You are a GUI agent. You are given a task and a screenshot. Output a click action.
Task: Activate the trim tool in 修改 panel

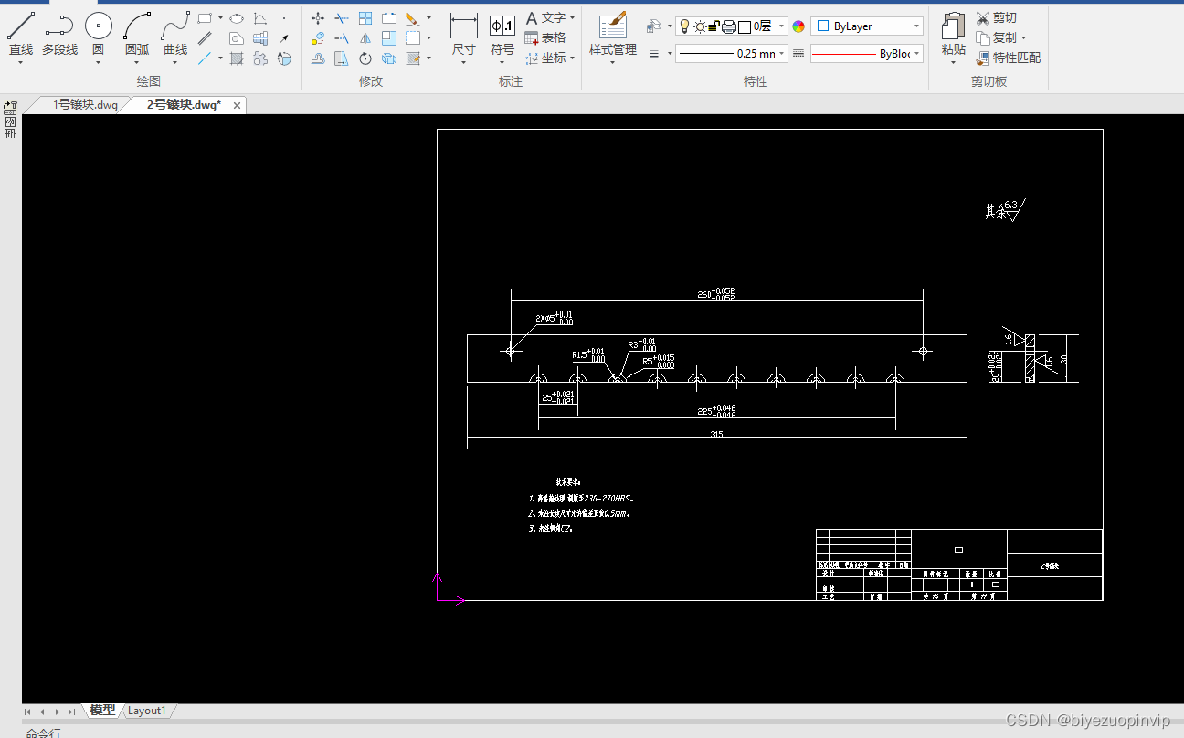342,18
